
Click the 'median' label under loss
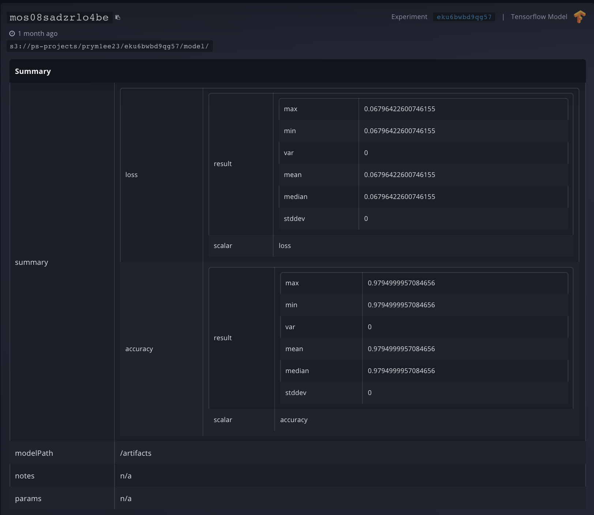296,197
